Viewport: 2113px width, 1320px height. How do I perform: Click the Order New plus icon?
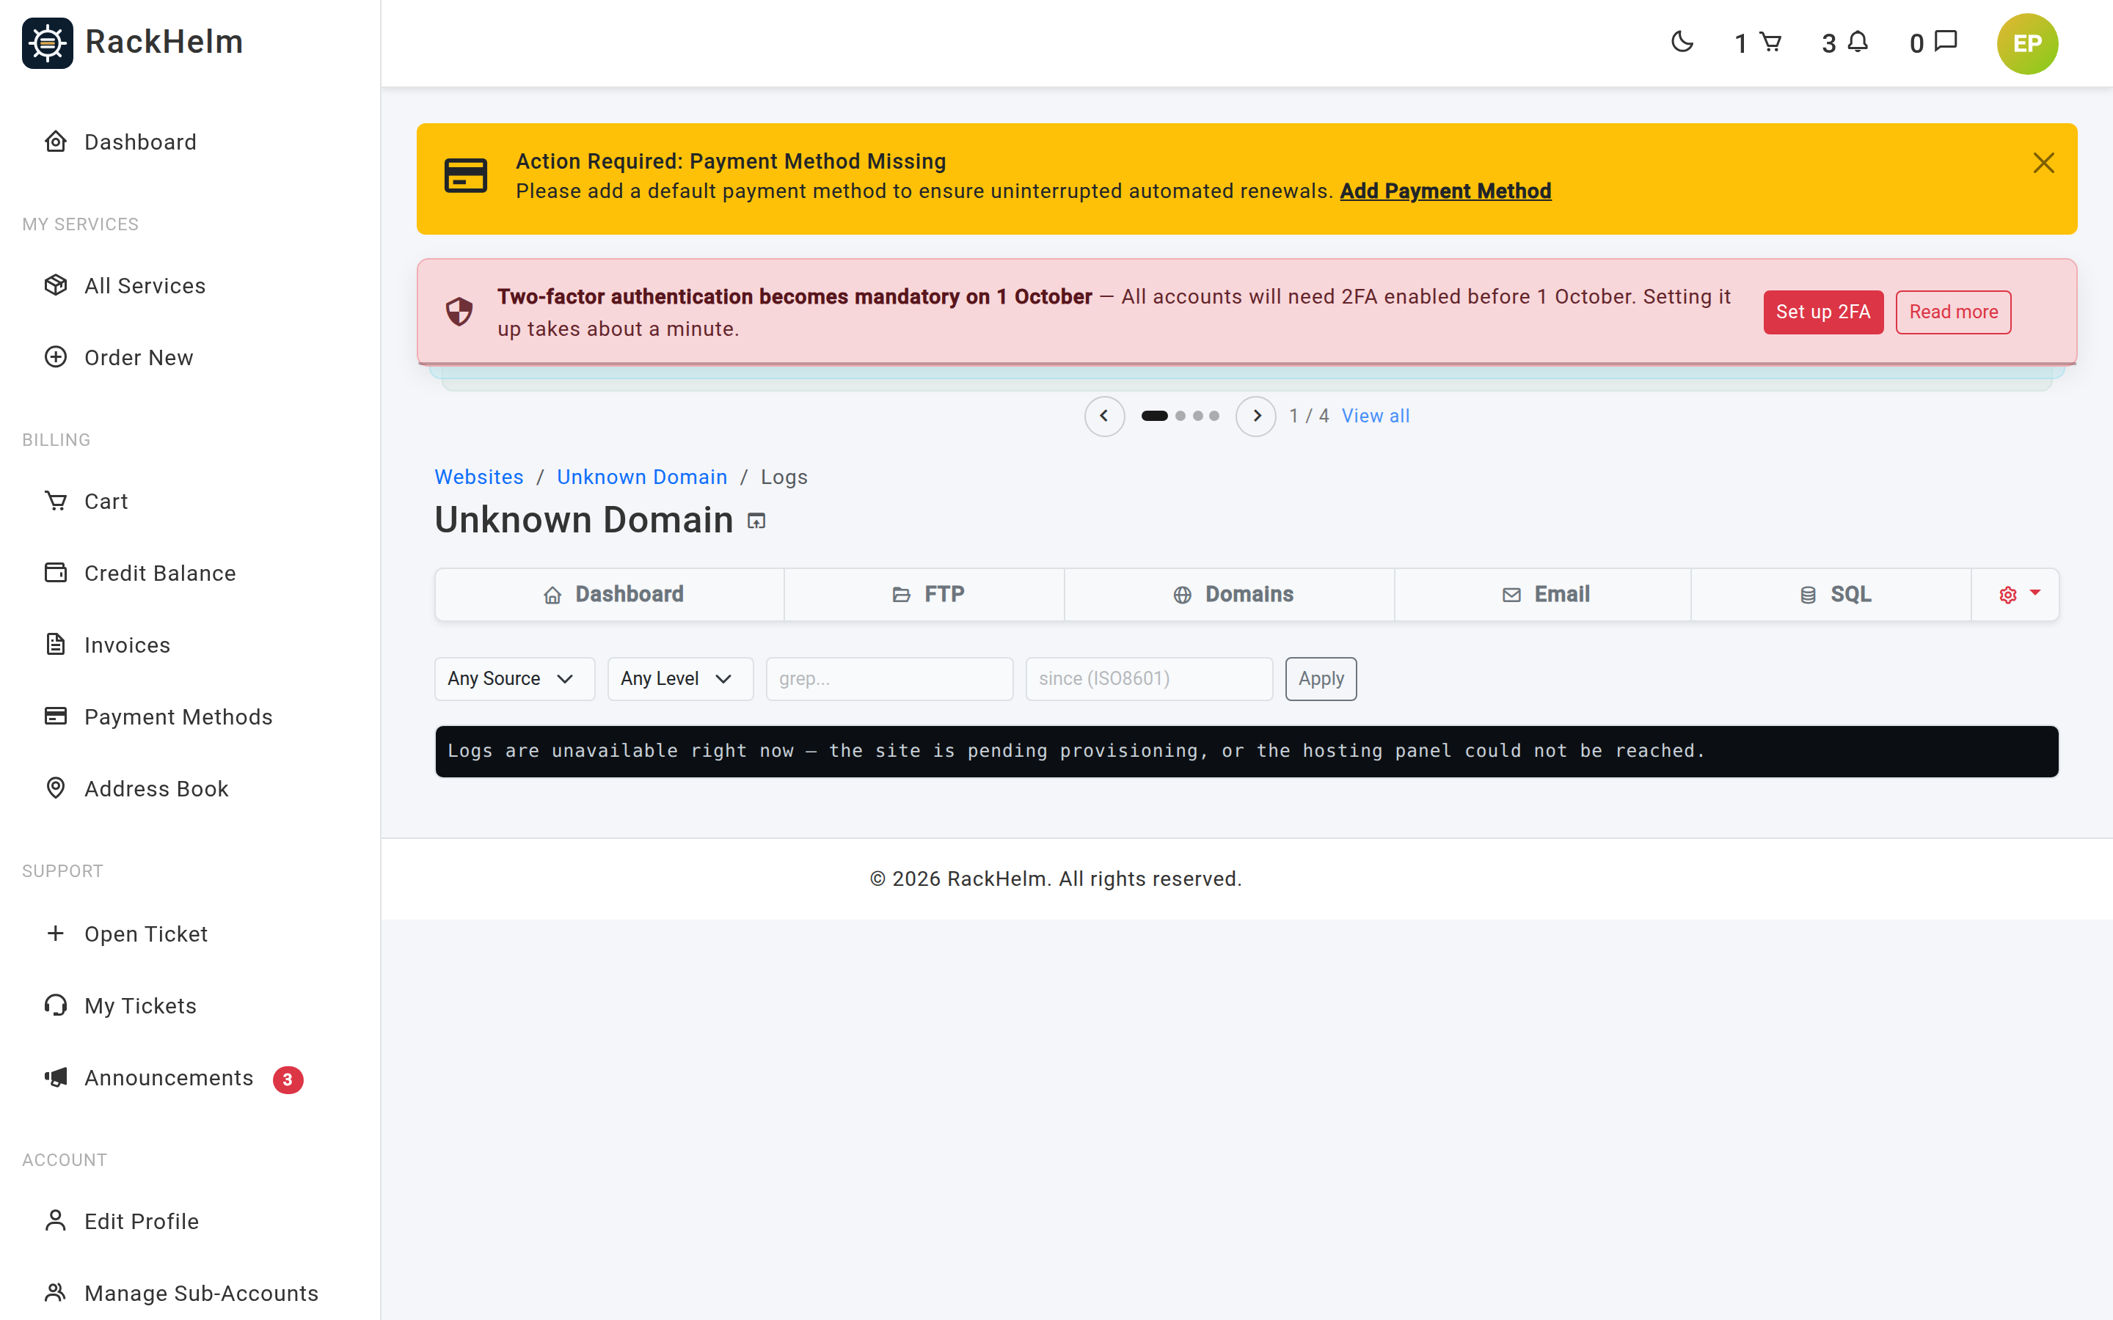tap(56, 357)
